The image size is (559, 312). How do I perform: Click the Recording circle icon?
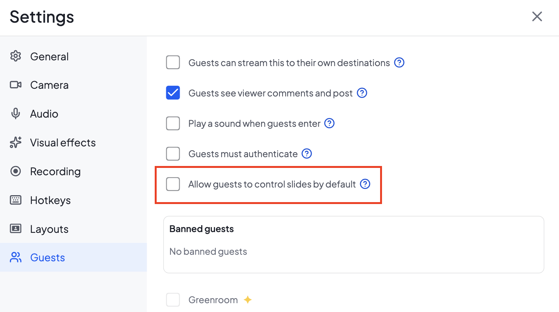[x=15, y=171]
